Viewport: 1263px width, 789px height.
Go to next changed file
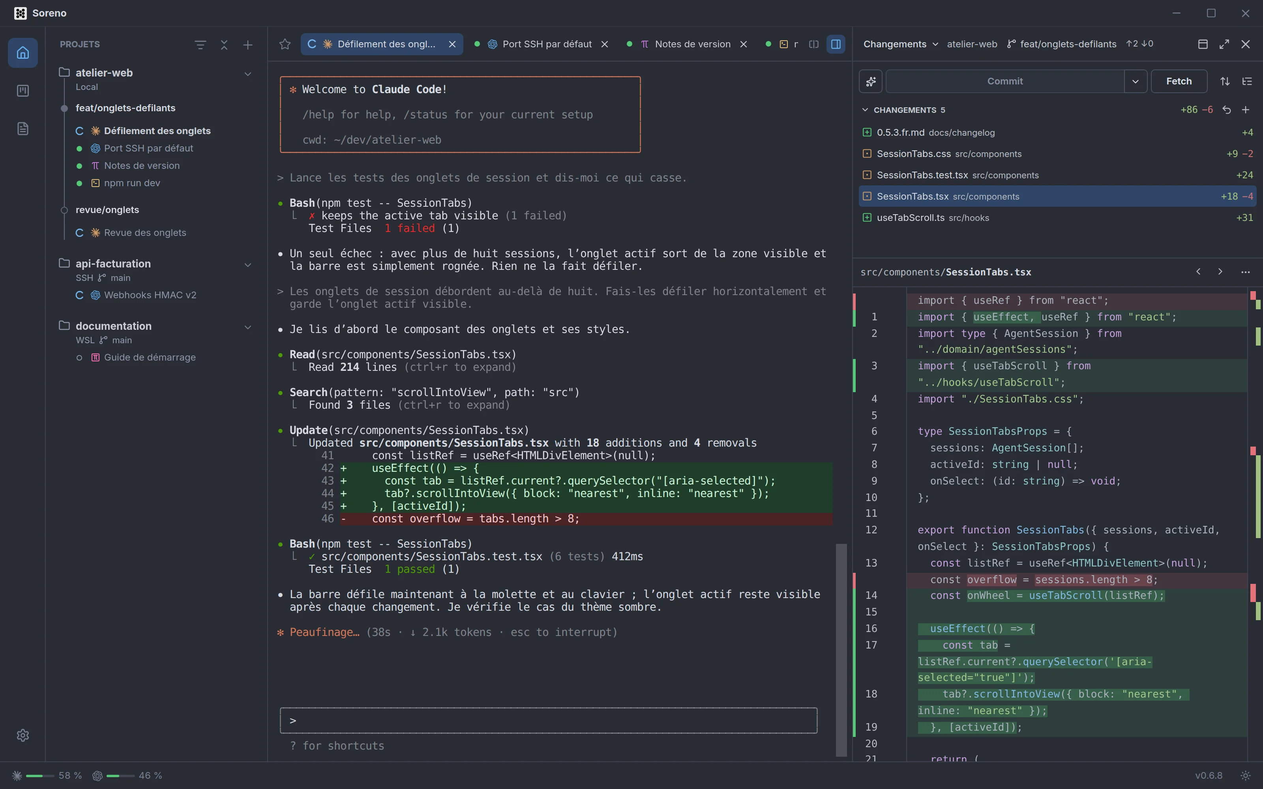coord(1220,271)
